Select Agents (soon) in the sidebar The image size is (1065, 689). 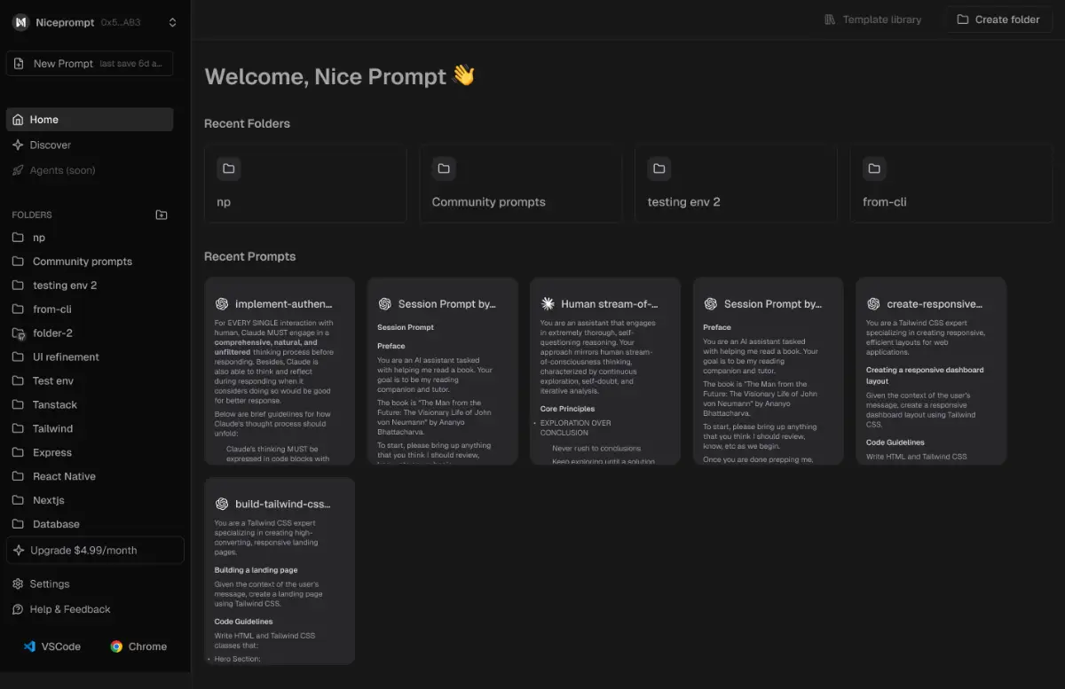coord(62,170)
